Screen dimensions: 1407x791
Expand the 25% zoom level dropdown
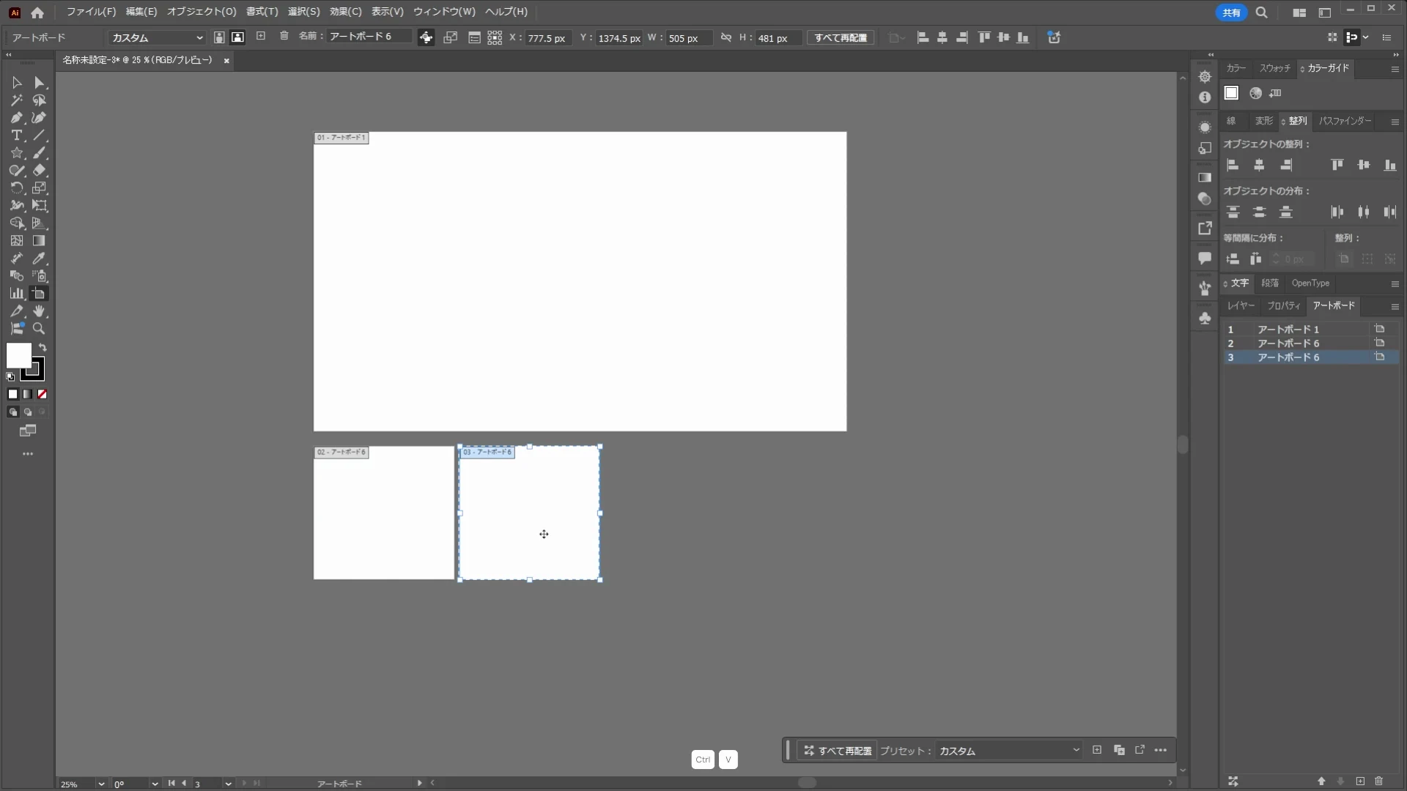pos(101,784)
